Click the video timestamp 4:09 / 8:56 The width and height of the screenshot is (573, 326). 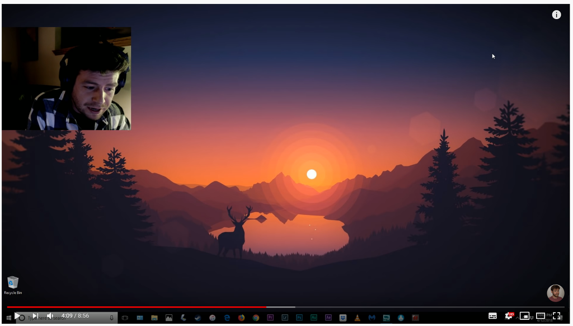[x=75, y=316]
